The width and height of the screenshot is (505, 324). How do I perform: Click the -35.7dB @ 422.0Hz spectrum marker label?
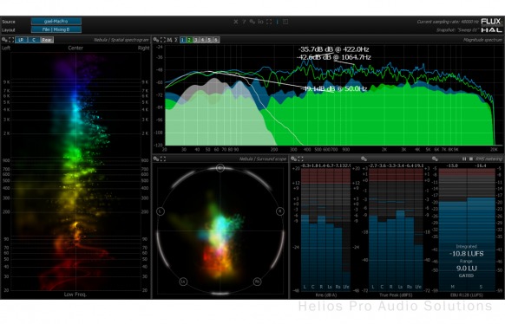334,49
